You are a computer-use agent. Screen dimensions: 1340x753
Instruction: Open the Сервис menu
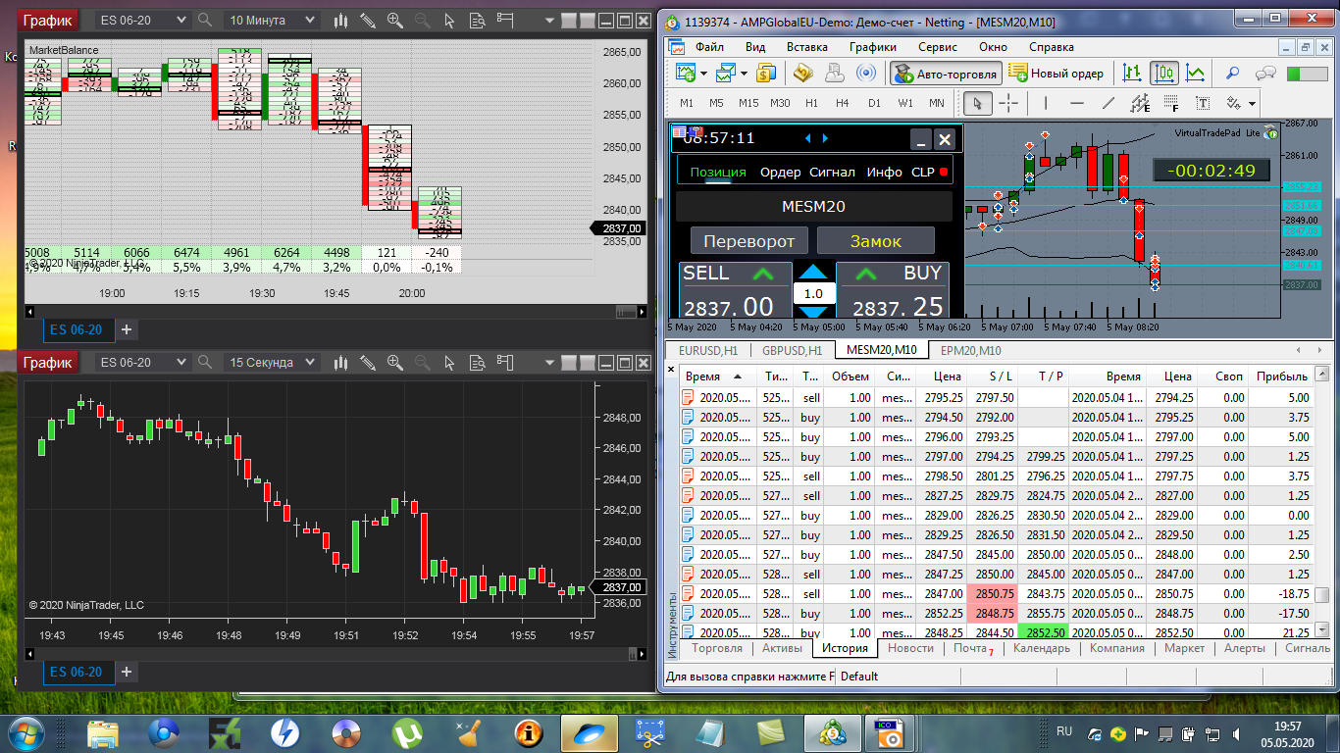coord(938,46)
